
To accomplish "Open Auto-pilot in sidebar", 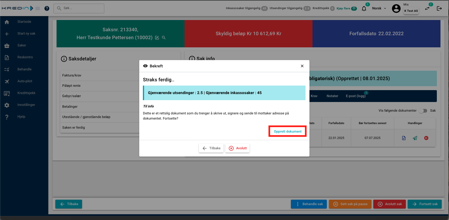I will click(x=25, y=81).
